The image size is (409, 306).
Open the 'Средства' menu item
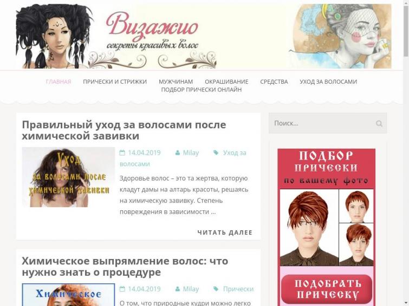[274, 82]
